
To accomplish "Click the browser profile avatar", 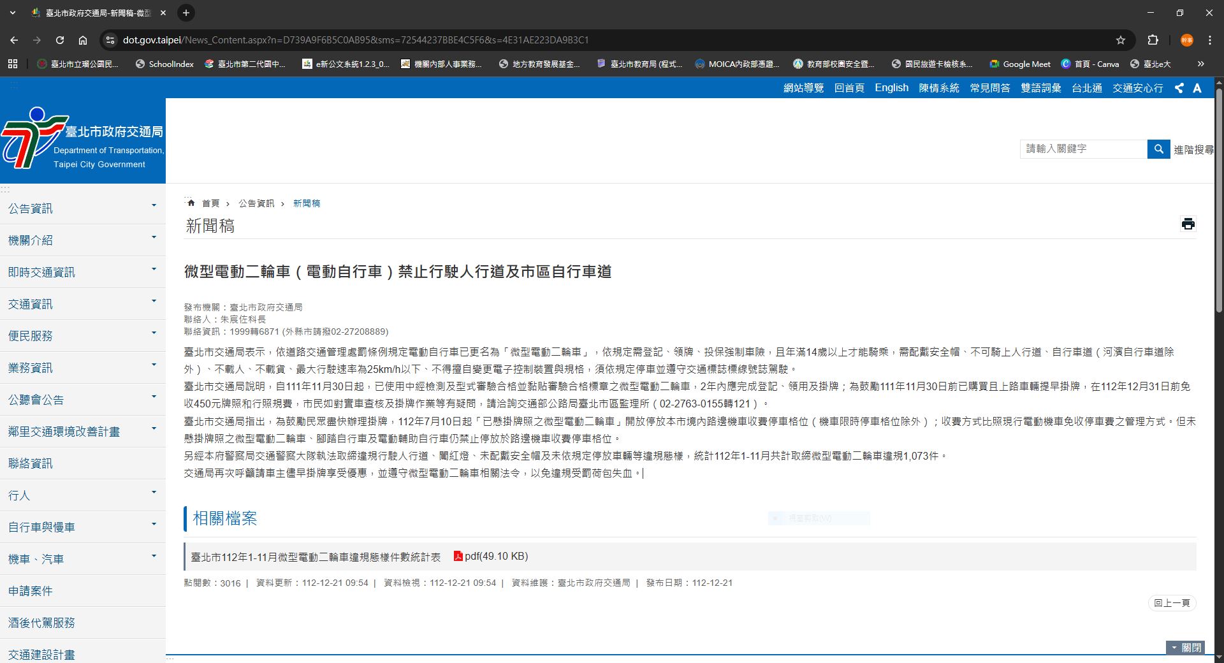I will point(1186,40).
